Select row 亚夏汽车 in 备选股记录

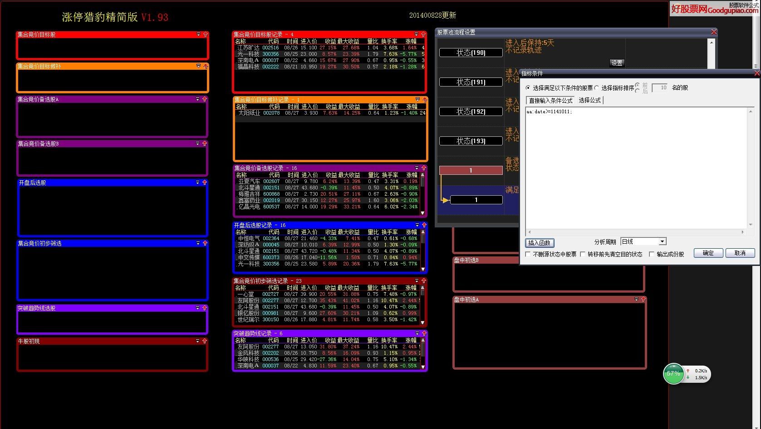[x=327, y=181]
